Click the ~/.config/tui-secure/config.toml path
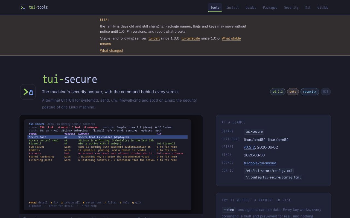Viewport: 350px width, 218px height. [x=273, y=177]
